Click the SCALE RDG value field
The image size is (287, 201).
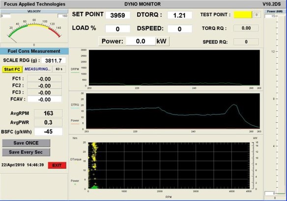[x=54, y=61]
